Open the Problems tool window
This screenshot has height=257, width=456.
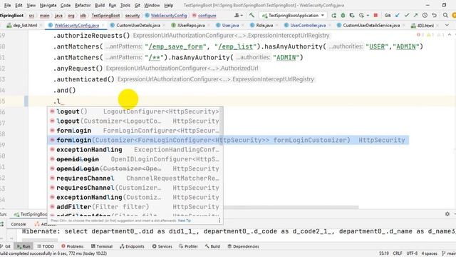point(73,246)
